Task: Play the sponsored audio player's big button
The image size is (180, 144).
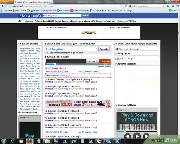Action: tap(137, 136)
